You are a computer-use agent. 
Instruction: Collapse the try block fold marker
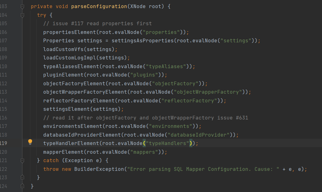(22, 16)
